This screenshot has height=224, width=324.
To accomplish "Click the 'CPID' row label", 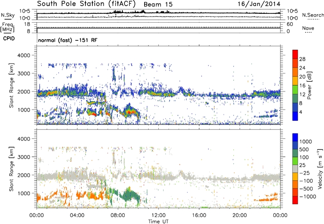I will point(9,38).
